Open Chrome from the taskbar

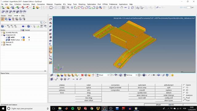[92, 109]
